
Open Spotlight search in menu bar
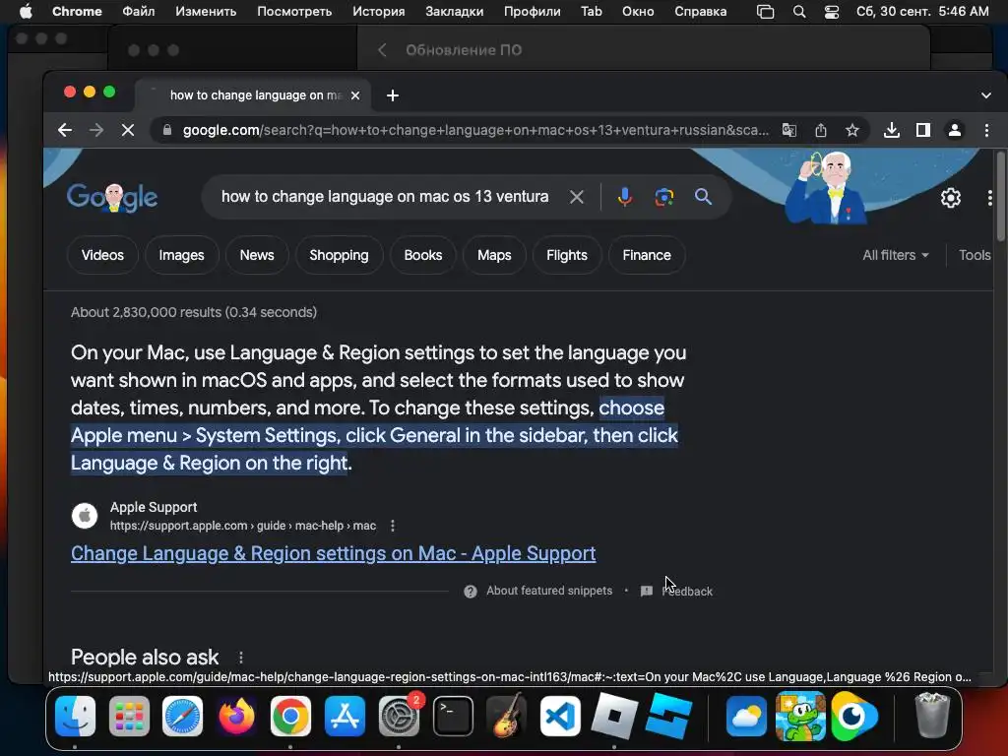pos(799,12)
